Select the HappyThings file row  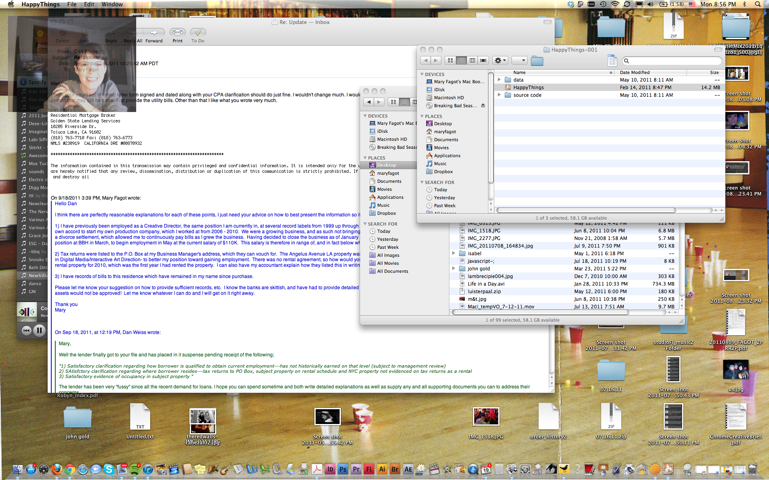609,87
